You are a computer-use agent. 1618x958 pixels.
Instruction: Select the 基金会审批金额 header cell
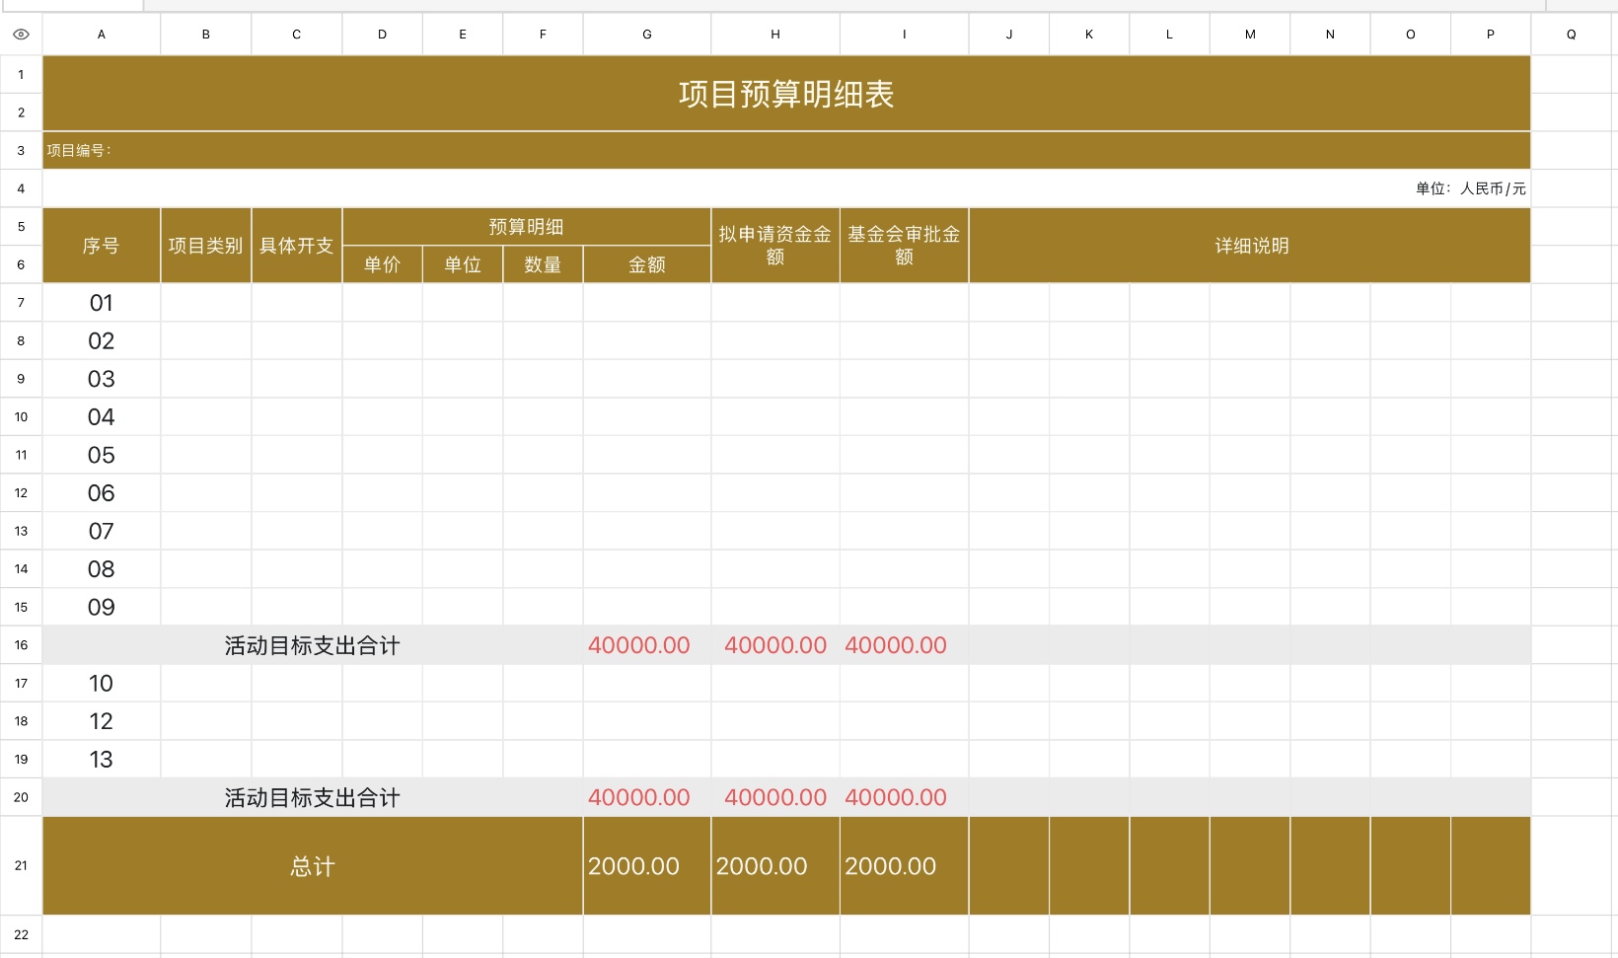904,245
